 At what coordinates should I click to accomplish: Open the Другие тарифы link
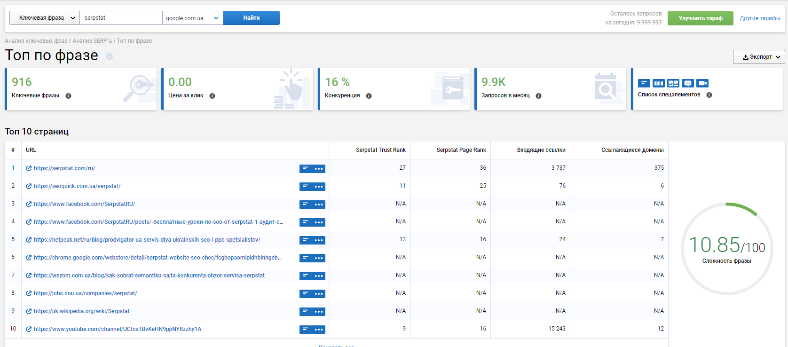(x=760, y=18)
